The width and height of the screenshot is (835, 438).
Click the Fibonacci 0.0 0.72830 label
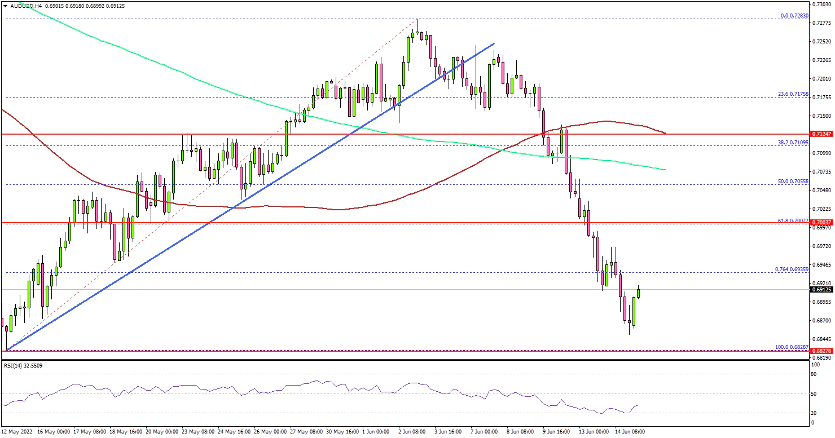tap(793, 16)
